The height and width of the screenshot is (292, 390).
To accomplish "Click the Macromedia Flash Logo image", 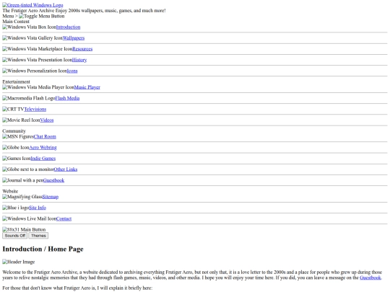I will click(29, 98).
